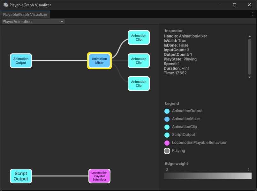Click the AnimationClip legend color dot
The height and width of the screenshot is (191, 257).
[x=167, y=127]
